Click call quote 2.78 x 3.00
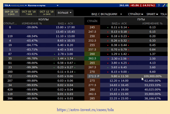 65,54
